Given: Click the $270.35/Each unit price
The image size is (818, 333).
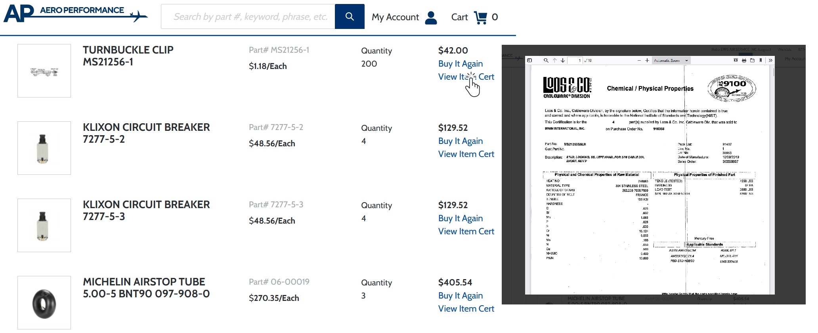Looking at the screenshot, I should (x=274, y=298).
